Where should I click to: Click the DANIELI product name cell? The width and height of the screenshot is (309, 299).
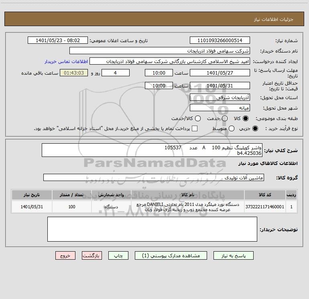click(188, 207)
